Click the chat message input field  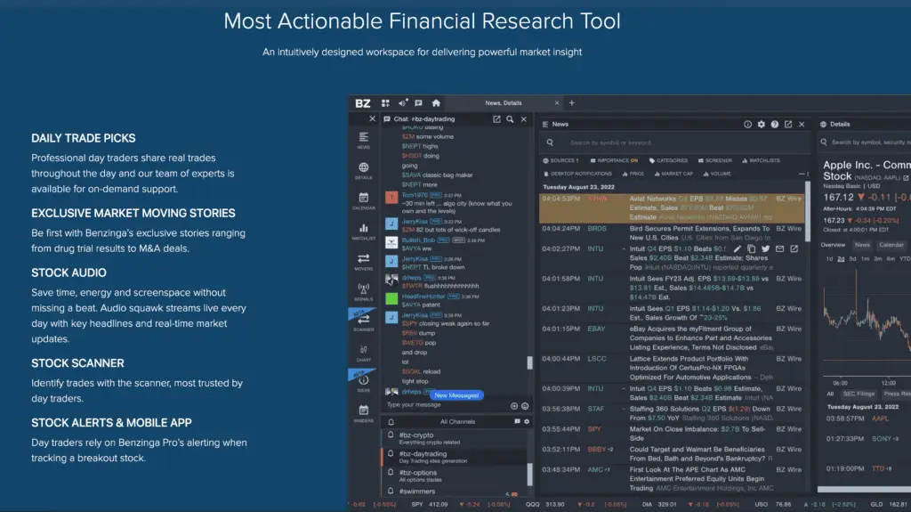447,405
